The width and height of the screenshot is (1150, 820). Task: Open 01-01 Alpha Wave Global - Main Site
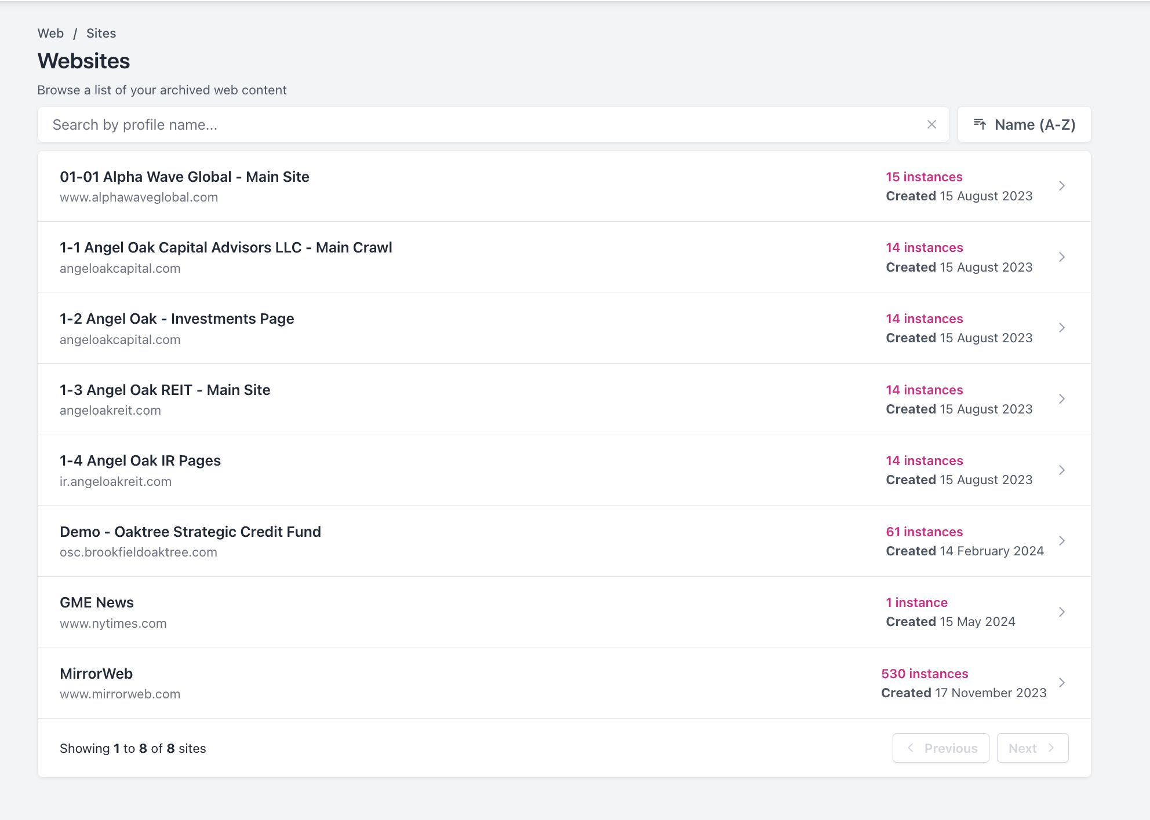tap(184, 177)
